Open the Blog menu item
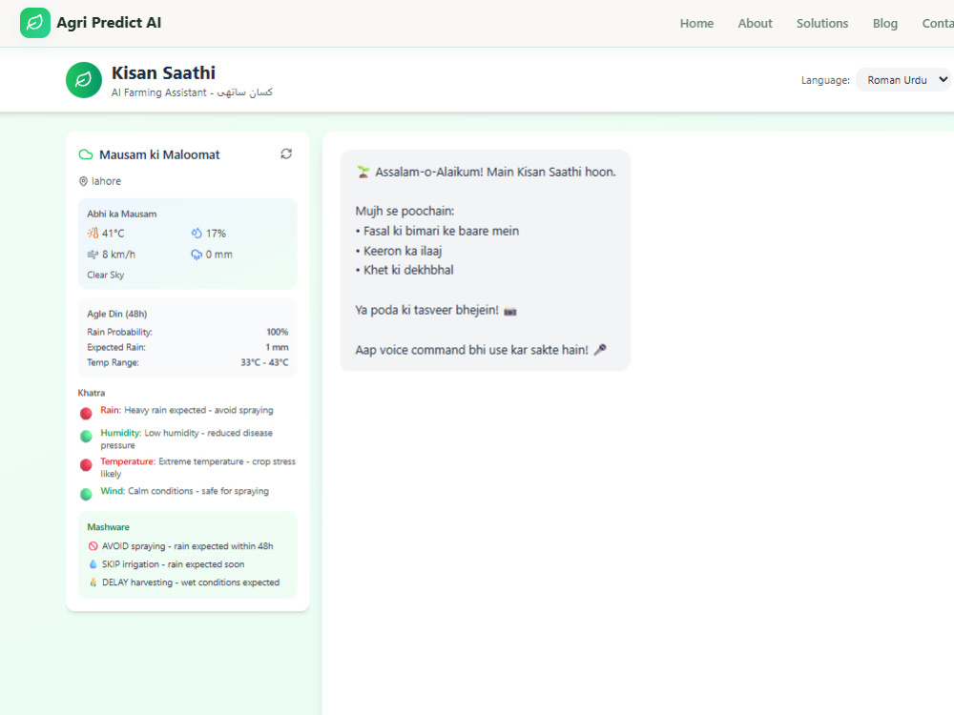 [x=884, y=23]
